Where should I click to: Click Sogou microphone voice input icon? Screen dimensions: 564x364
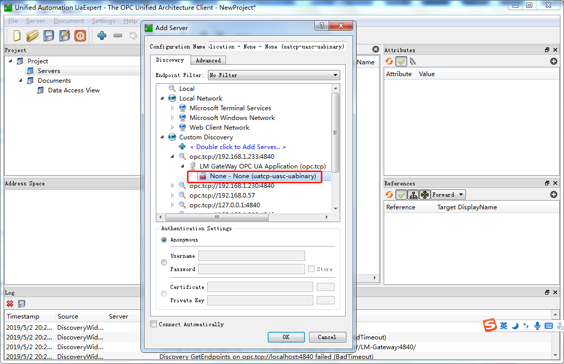(x=537, y=326)
